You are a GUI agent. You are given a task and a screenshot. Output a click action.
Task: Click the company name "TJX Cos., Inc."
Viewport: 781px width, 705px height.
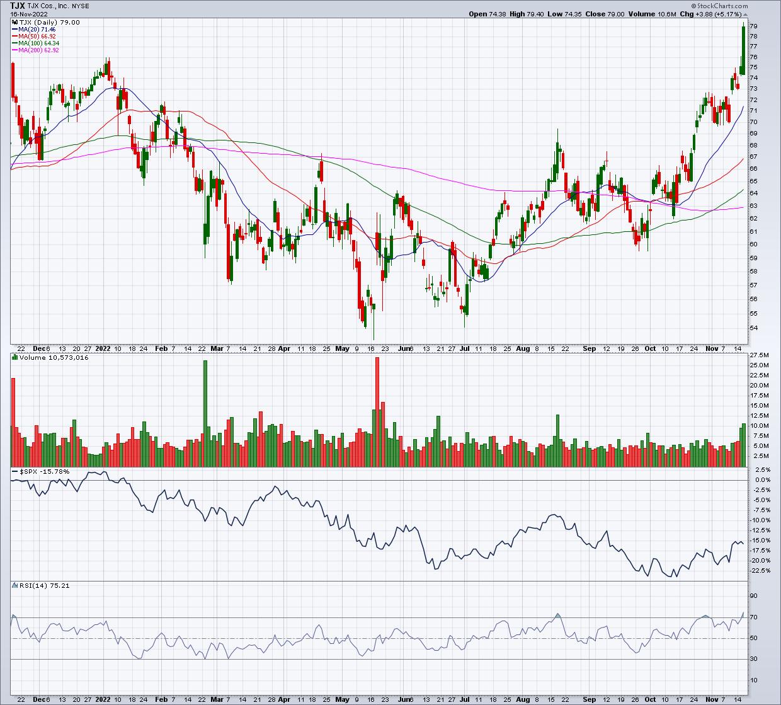click(49, 6)
